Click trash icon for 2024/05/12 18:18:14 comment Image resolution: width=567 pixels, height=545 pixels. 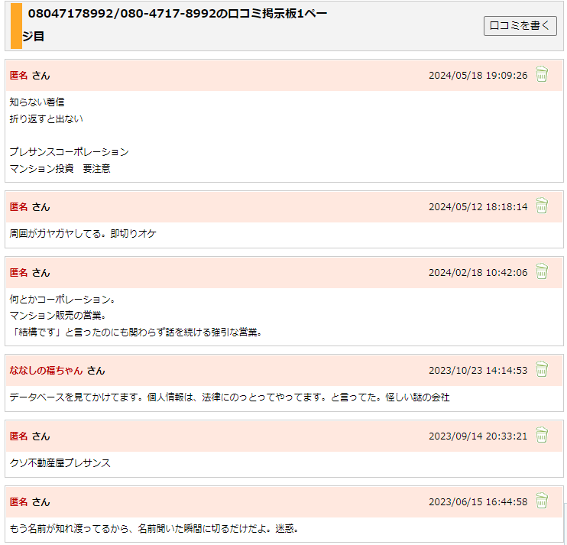(x=542, y=206)
